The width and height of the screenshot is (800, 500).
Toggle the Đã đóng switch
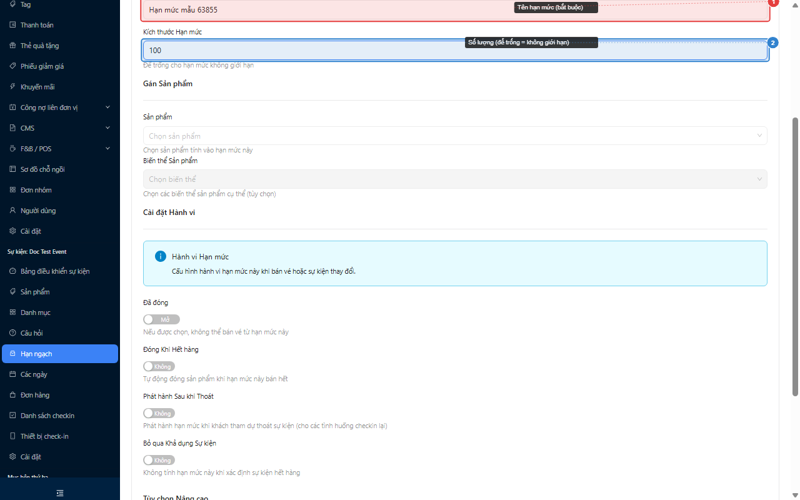161,319
